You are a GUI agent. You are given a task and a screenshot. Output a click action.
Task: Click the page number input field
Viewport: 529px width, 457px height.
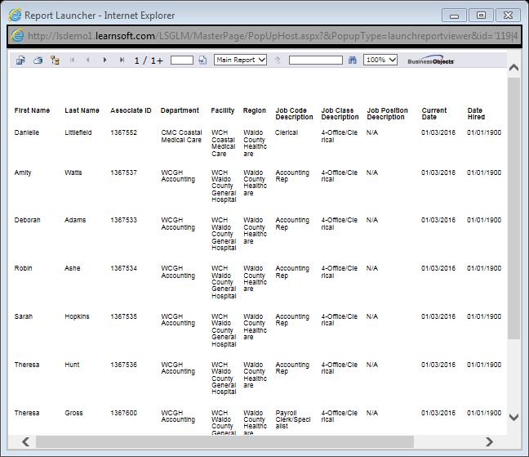click(182, 60)
